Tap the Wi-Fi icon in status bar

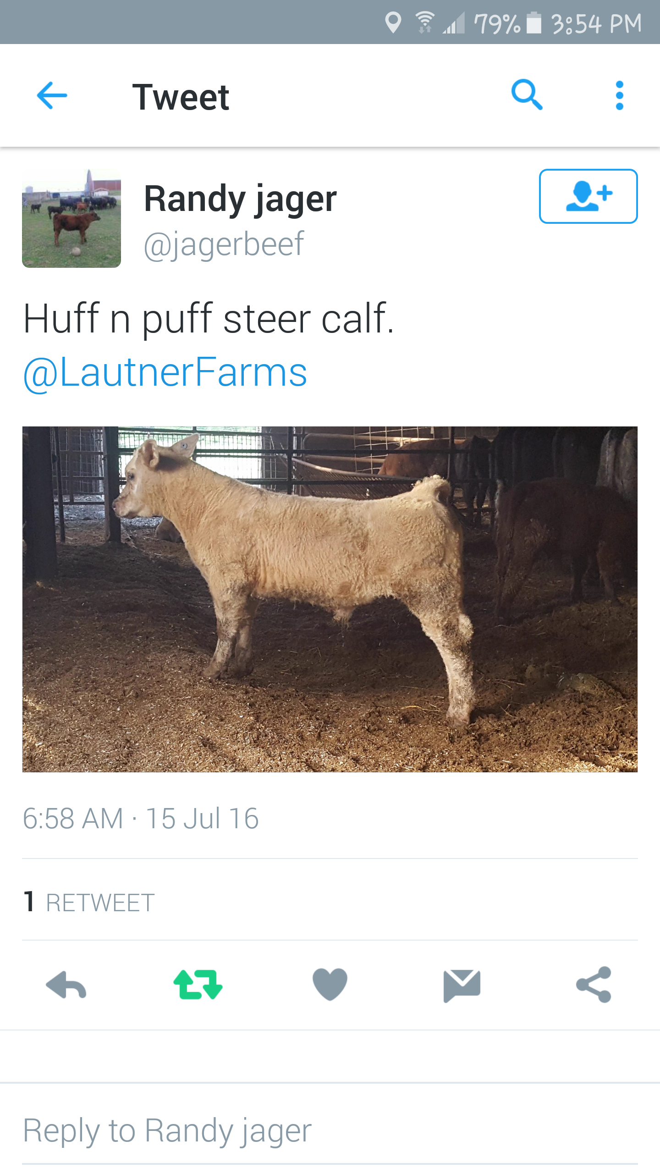tap(425, 23)
